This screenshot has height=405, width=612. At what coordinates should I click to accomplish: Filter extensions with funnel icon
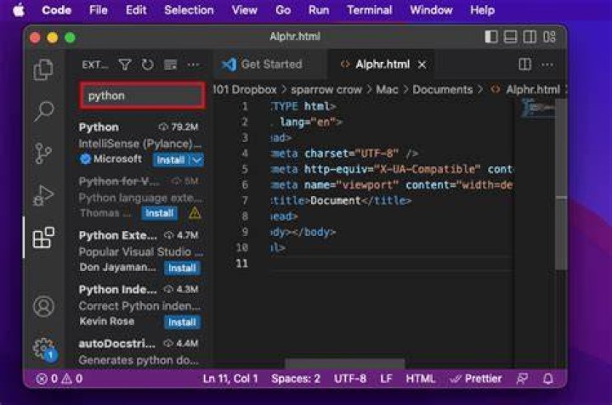click(125, 65)
